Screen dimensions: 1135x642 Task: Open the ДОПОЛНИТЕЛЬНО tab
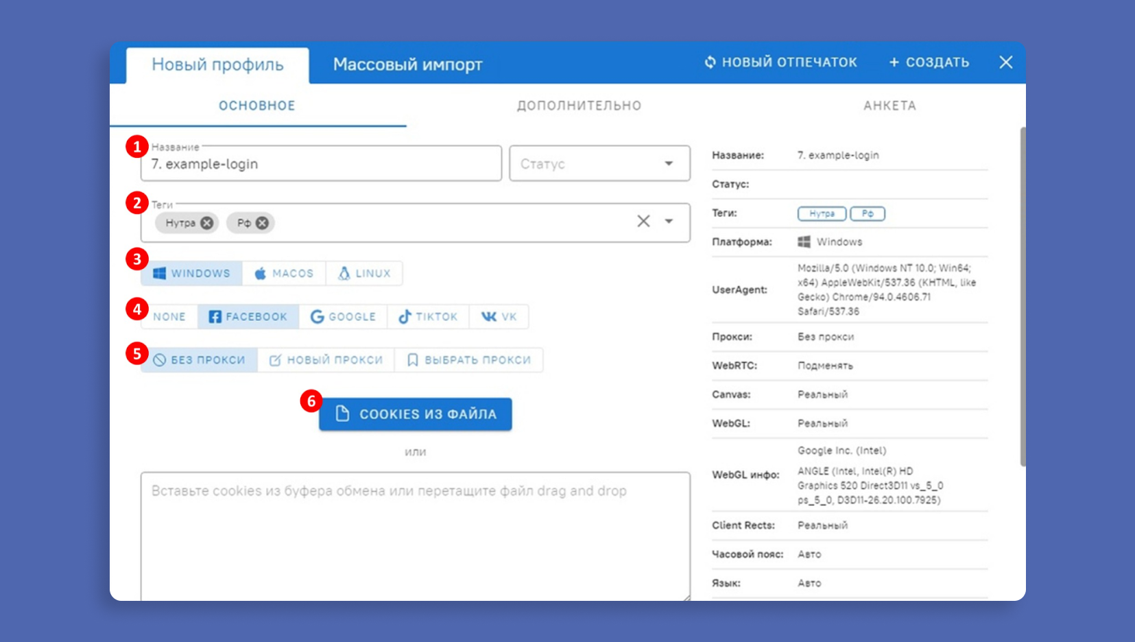pyautogui.click(x=579, y=106)
